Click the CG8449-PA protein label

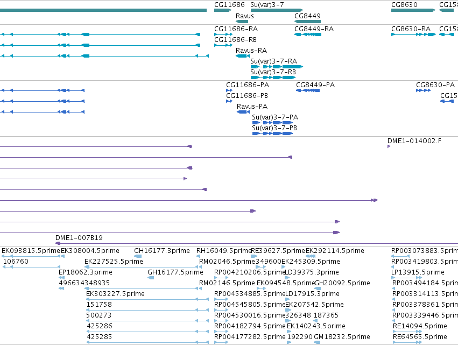click(315, 85)
